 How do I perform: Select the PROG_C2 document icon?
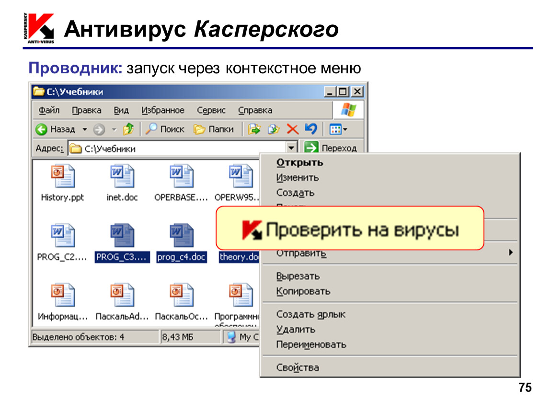click(x=63, y=235)
